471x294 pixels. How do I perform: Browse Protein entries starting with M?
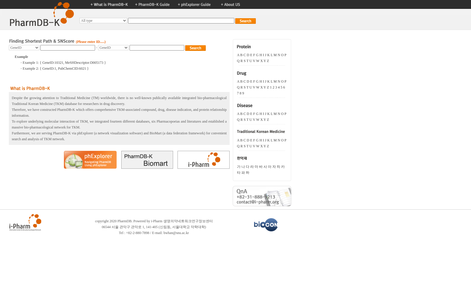tap(275, 55)
